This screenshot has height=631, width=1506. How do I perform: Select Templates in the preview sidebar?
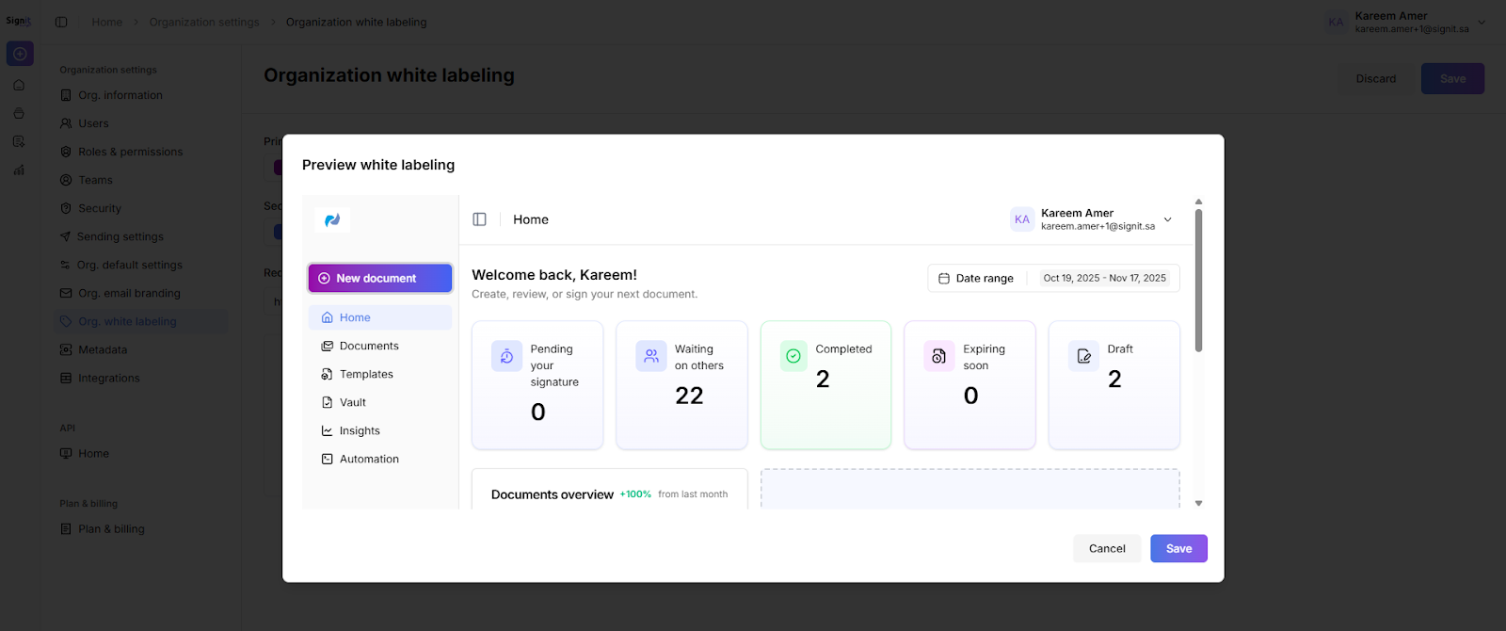tap(366, 375)
